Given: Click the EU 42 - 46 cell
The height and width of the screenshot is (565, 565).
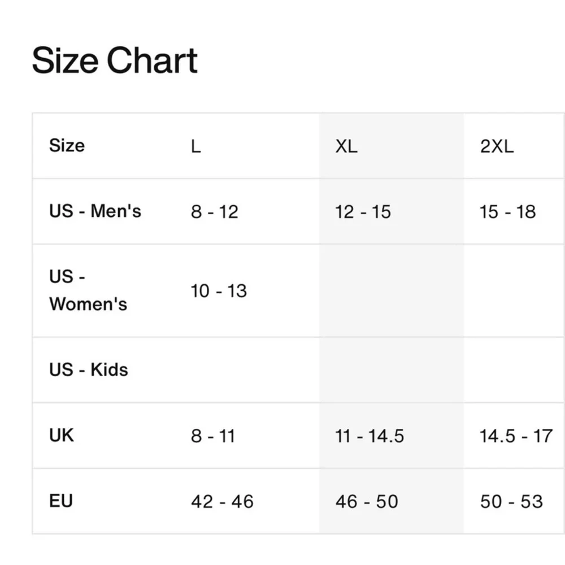Looking at the screenshot, I should pos(222,502).
